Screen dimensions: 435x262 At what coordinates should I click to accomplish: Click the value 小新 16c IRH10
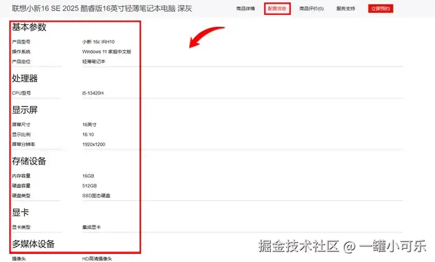click(98, 42)
